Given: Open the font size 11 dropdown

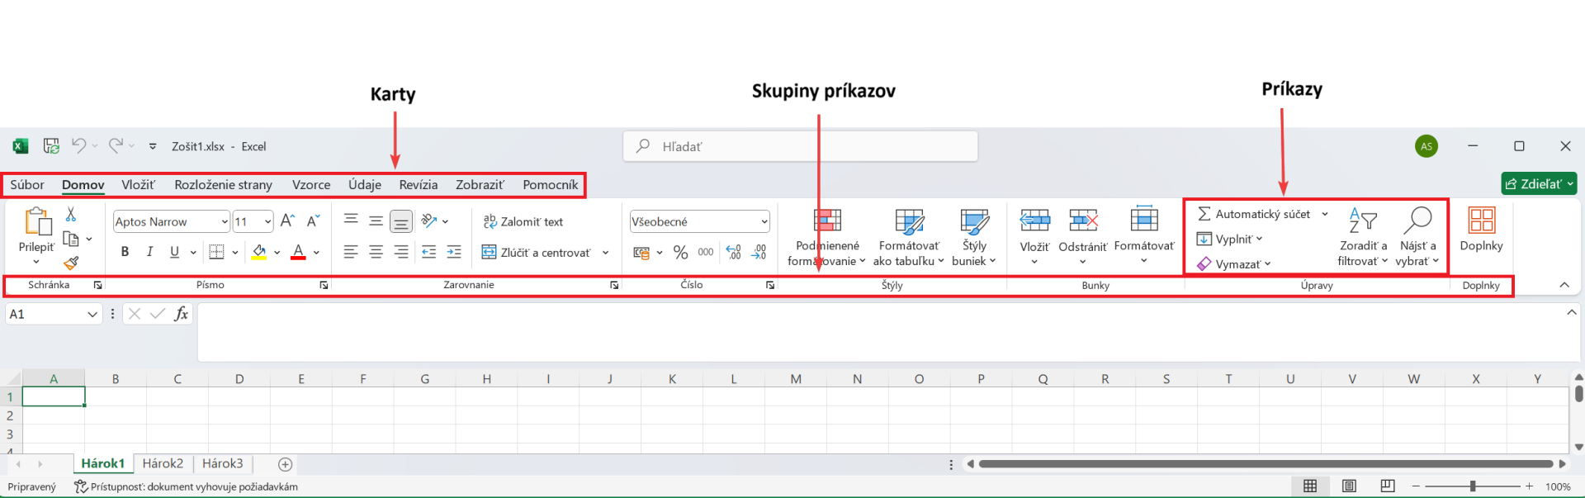Looking at the screenshot, I should (267, 221).
